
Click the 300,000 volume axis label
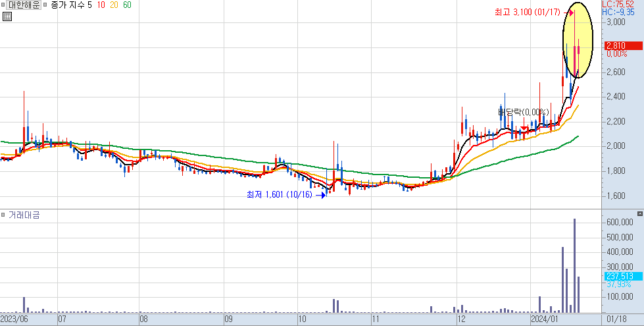pos(620,267)
